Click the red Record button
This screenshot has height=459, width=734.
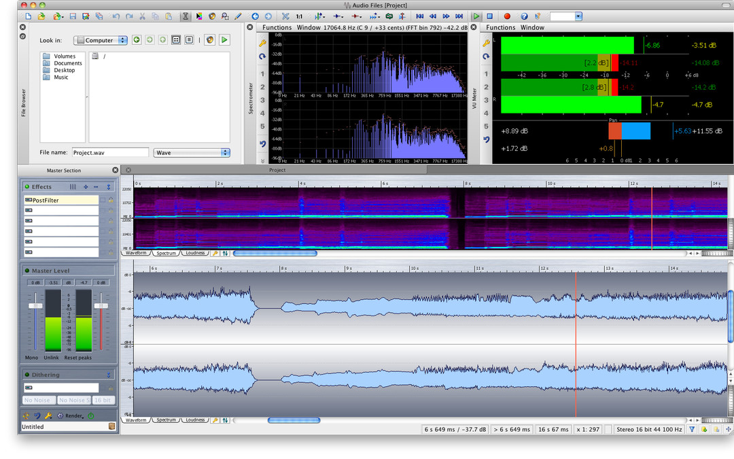(507, 16)
